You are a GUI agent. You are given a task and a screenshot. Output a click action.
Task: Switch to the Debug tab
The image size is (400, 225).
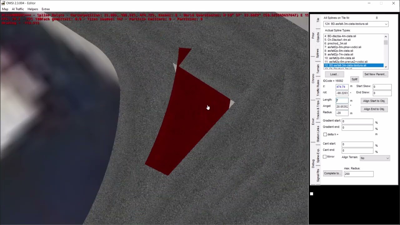[313, 164]
